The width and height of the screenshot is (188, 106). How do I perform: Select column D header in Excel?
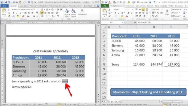point(154,27)
